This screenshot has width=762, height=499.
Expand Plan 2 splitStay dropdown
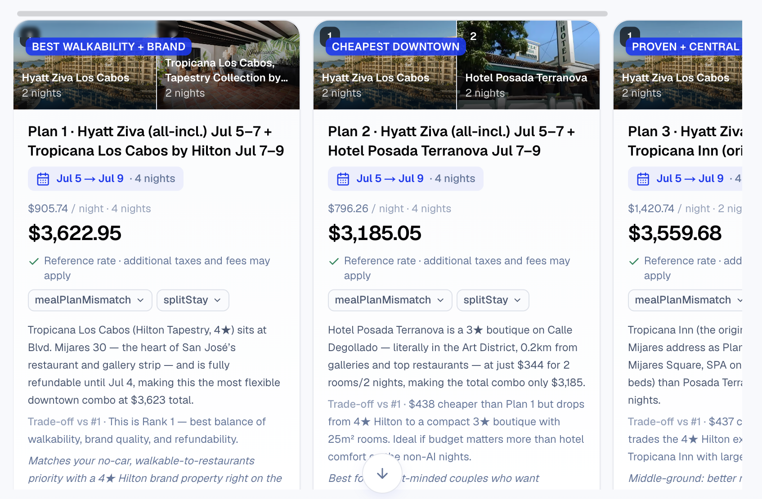point(493,300)
